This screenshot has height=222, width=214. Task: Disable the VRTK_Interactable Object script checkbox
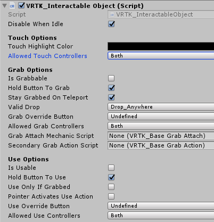click(x=21, y=6)
